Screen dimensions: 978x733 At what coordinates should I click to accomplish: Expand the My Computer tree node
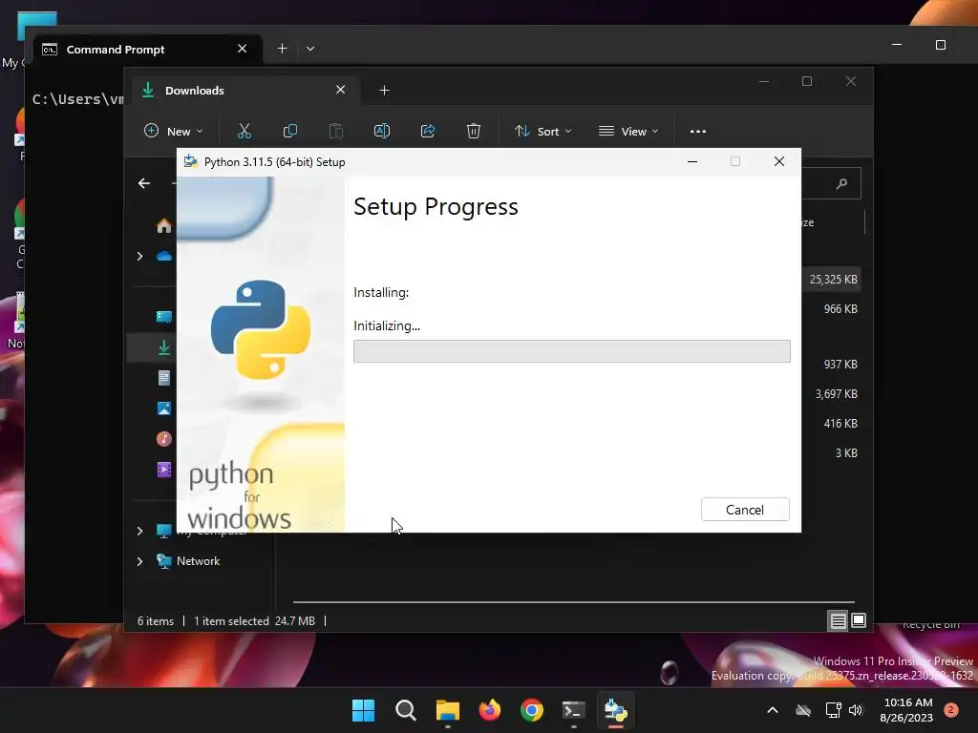click(x=139, y=531)
